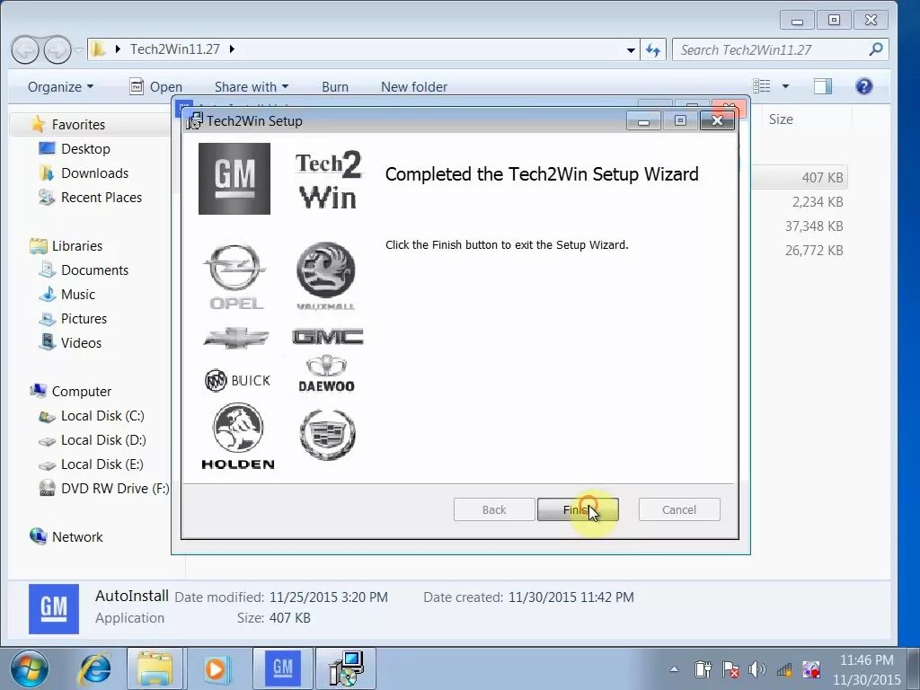The image size is (920, 690).
Task: Select Recent Places in the sidebar
Action: click(101, 197)
